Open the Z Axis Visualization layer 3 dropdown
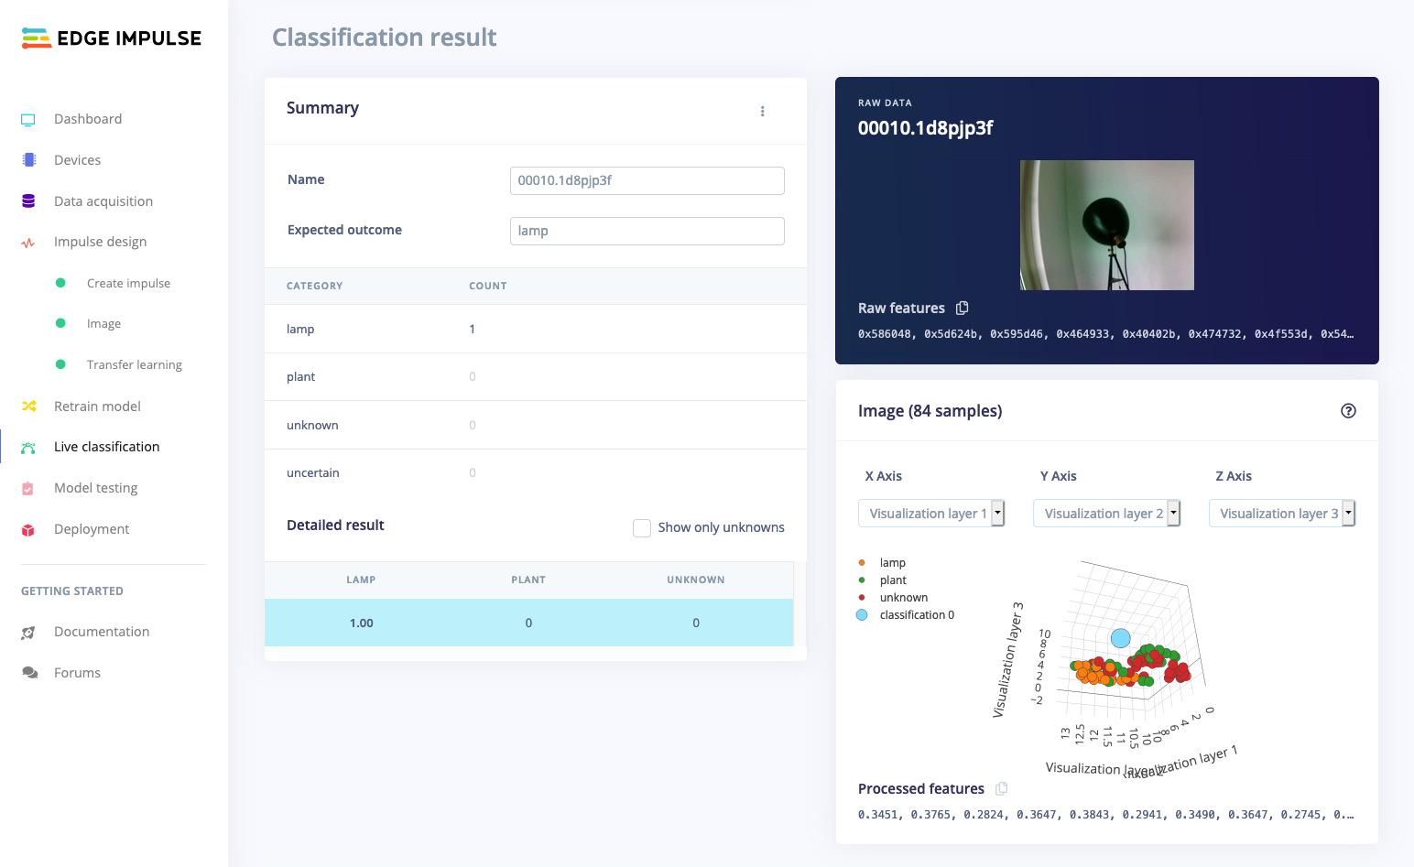This screenshot has height=867, width=1414. coord(1282,514)
